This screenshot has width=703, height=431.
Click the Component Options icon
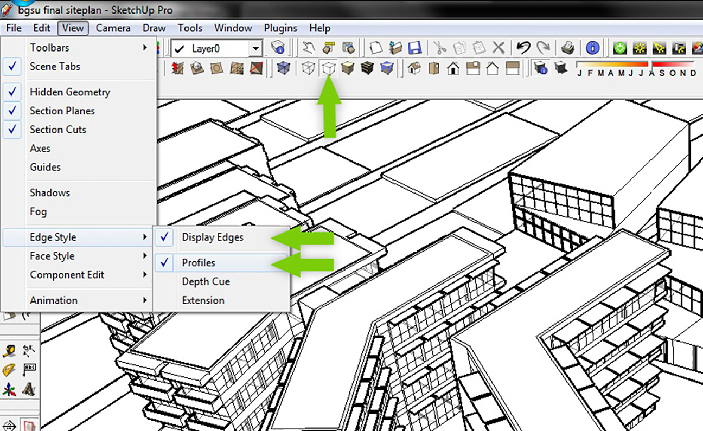329,48
